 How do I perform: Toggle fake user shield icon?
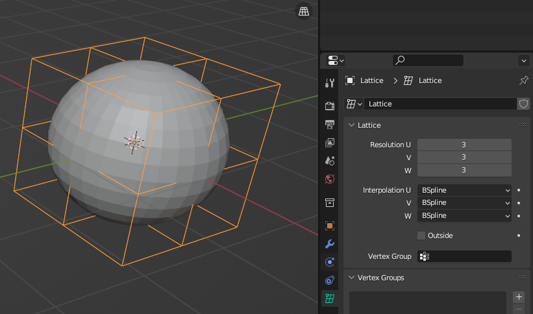[523, 104]
